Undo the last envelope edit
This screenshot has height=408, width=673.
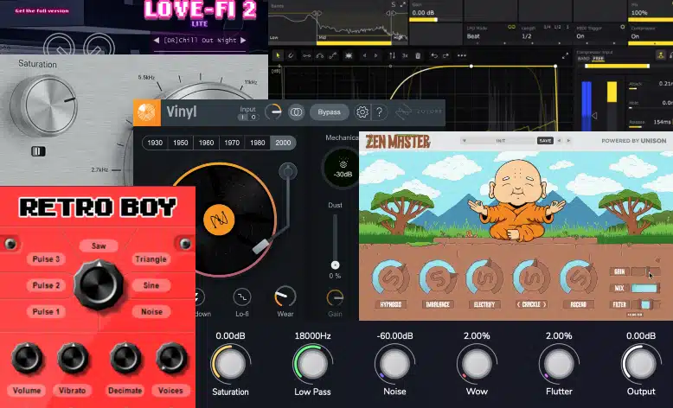433,56
